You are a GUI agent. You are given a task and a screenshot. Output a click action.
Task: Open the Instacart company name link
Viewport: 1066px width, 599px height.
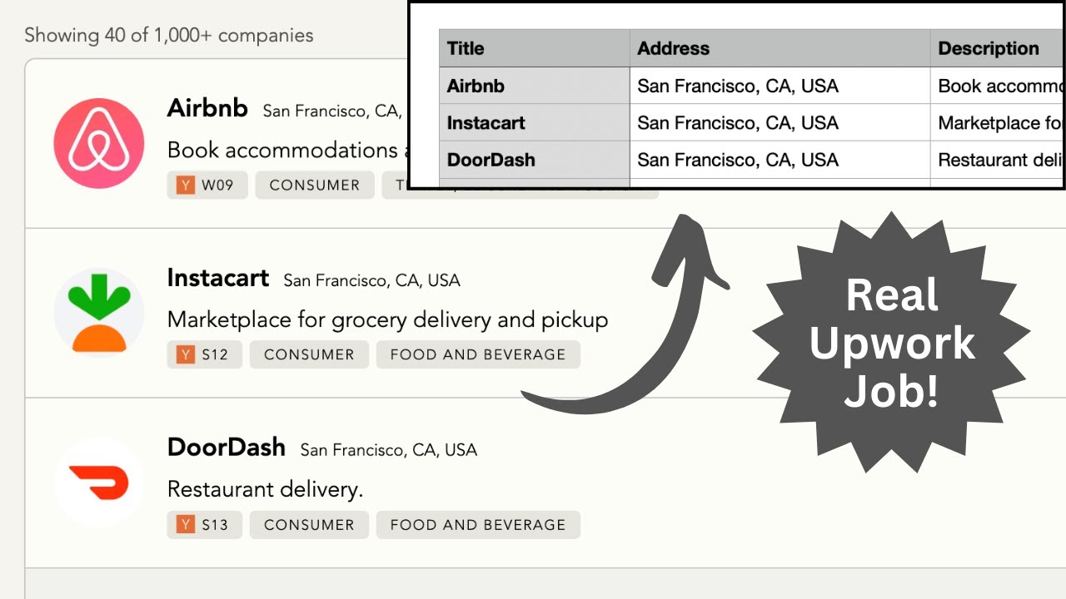click(x=217, y=278)
